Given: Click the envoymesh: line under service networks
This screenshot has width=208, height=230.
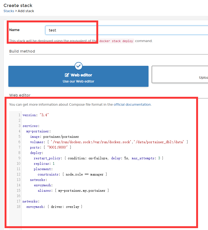Looking at the screenshot, I should pos(43,185).
